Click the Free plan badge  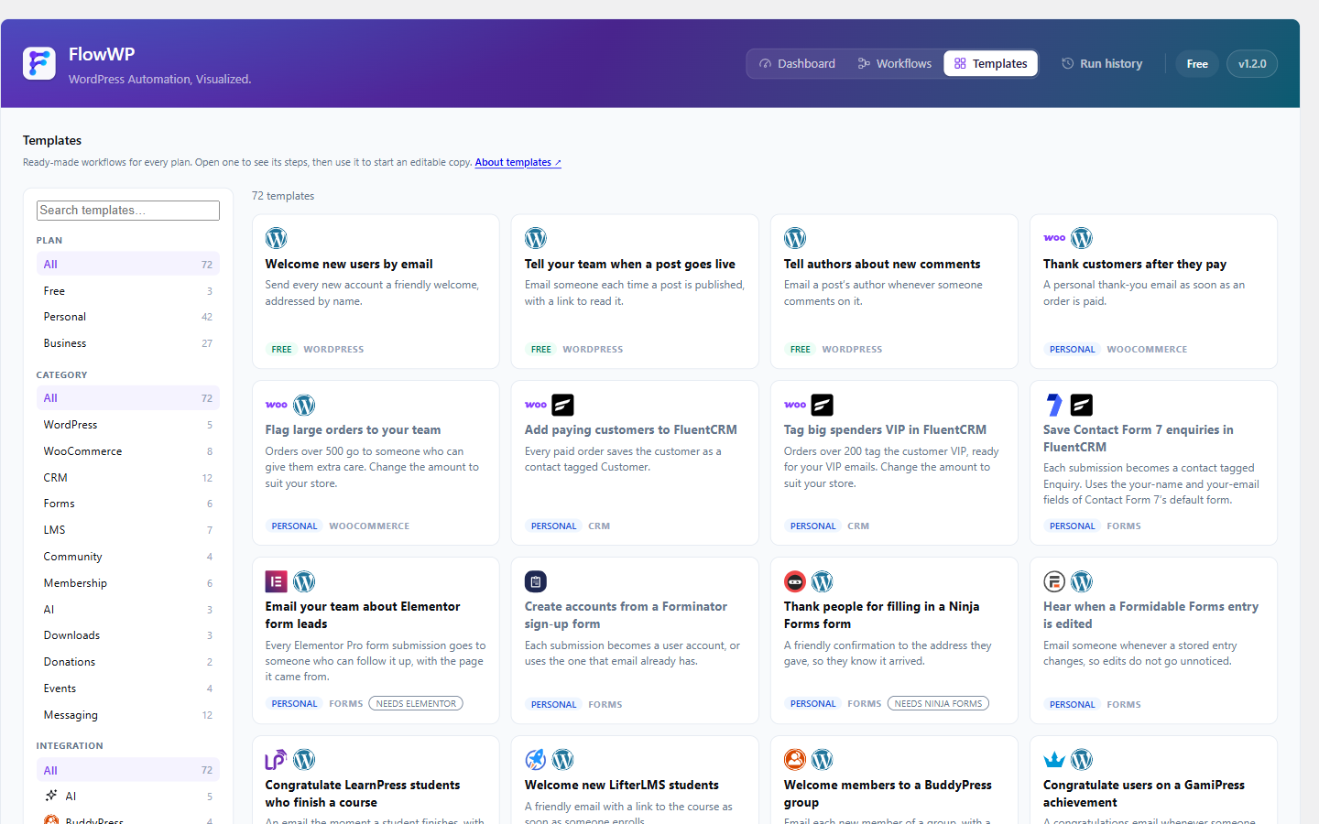point(1197,63)
